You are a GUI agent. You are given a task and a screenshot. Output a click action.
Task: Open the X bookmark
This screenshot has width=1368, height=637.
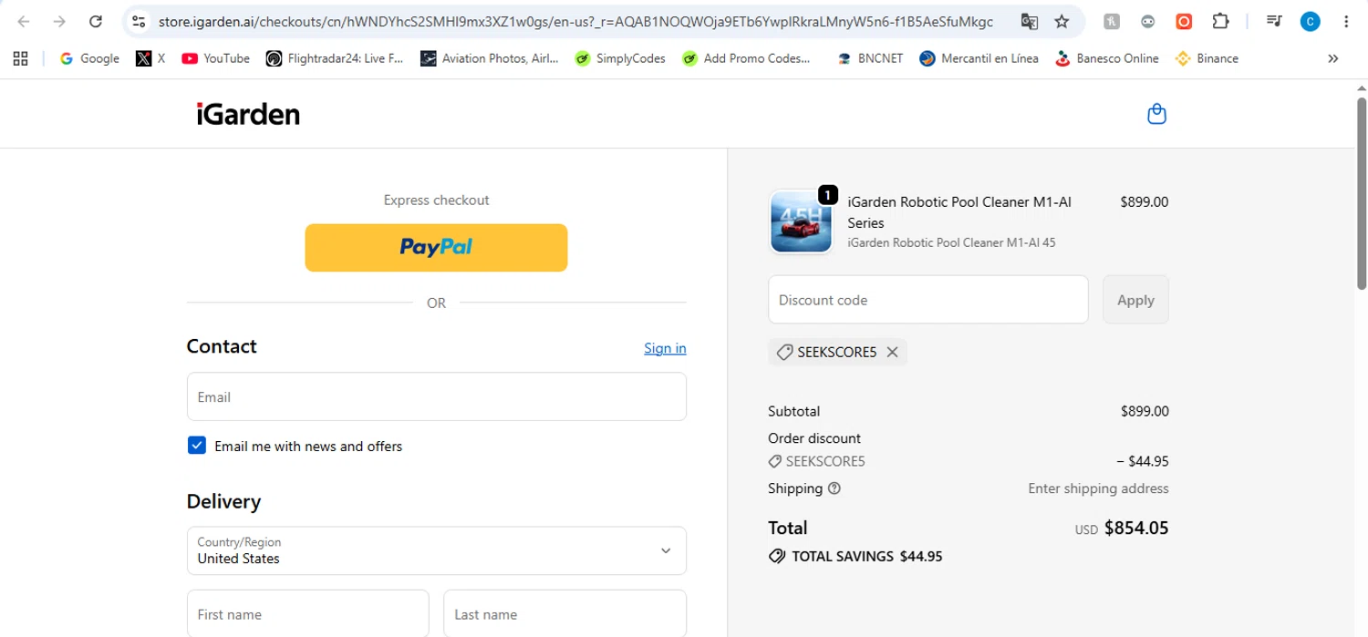[150, 58]
